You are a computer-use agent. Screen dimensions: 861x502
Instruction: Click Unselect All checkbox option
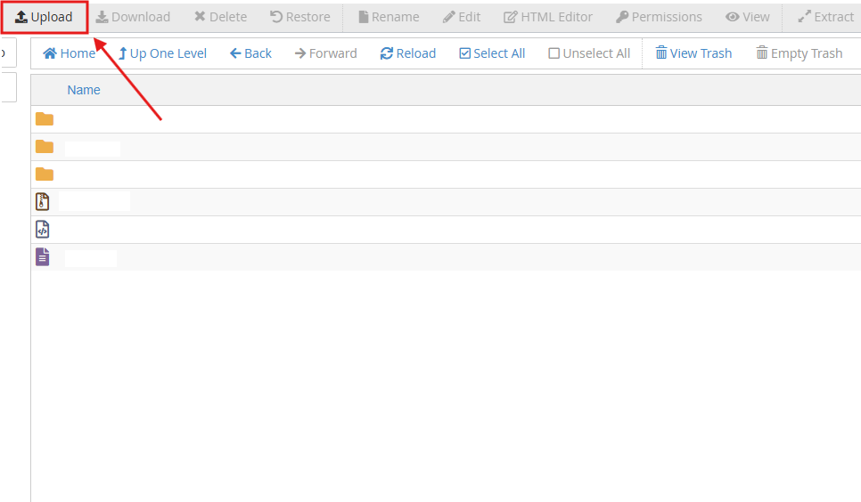coord(589,53)
